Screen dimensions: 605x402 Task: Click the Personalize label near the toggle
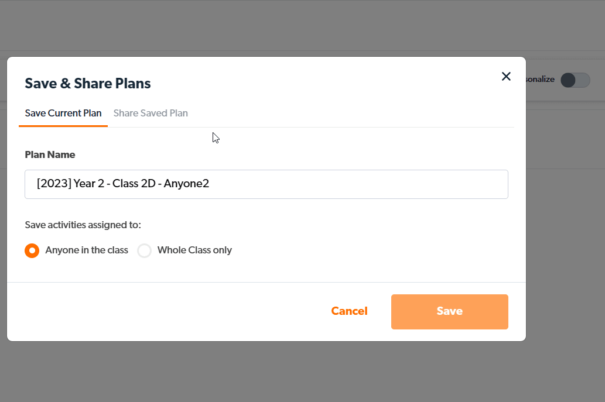pos(537,80)
